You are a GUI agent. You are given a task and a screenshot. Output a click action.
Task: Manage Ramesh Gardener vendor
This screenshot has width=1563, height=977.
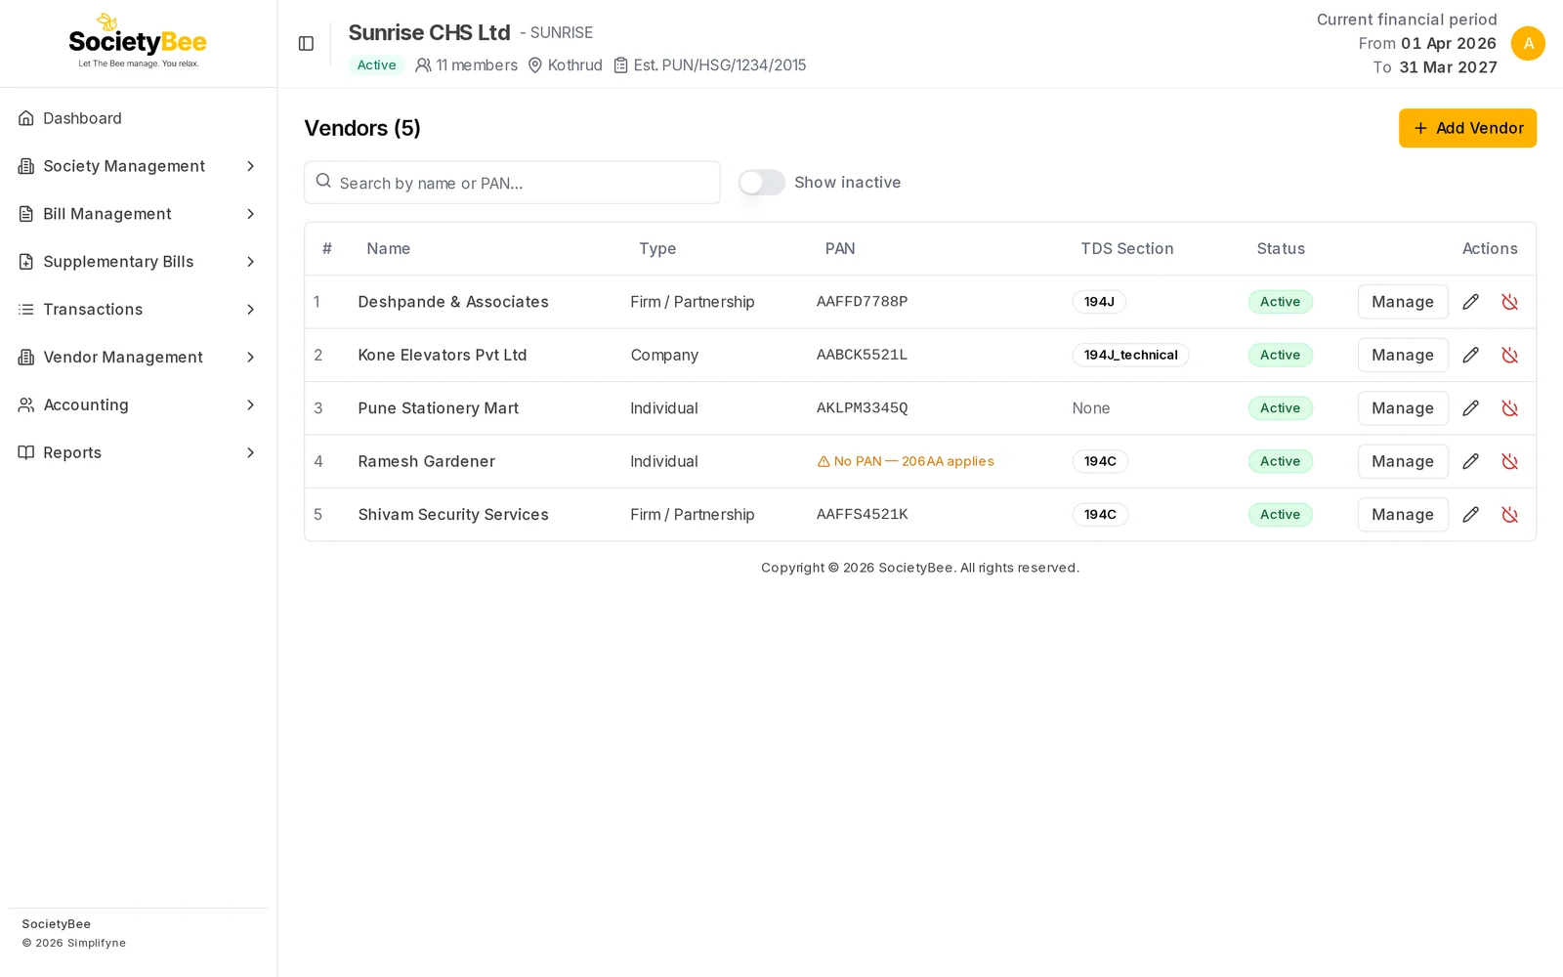click(x=1403, y=461)
